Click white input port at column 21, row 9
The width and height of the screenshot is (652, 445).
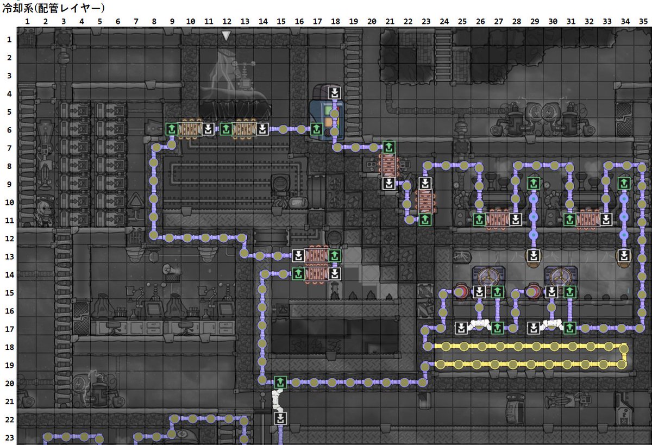389,183
